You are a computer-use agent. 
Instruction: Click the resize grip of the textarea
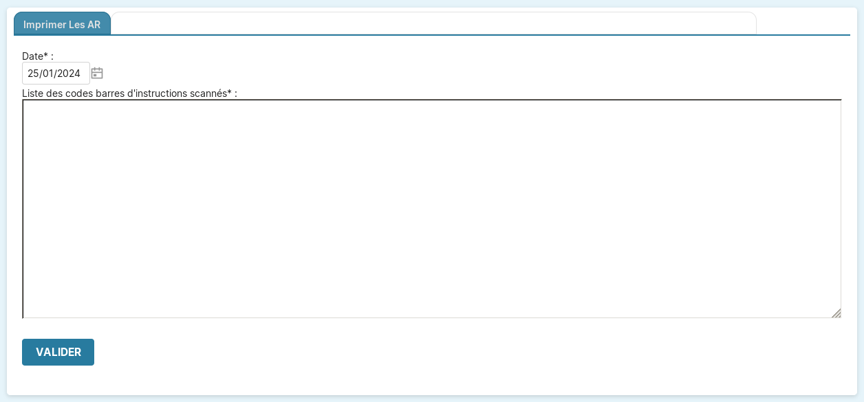pyautogui.click(x=836, y=313)
